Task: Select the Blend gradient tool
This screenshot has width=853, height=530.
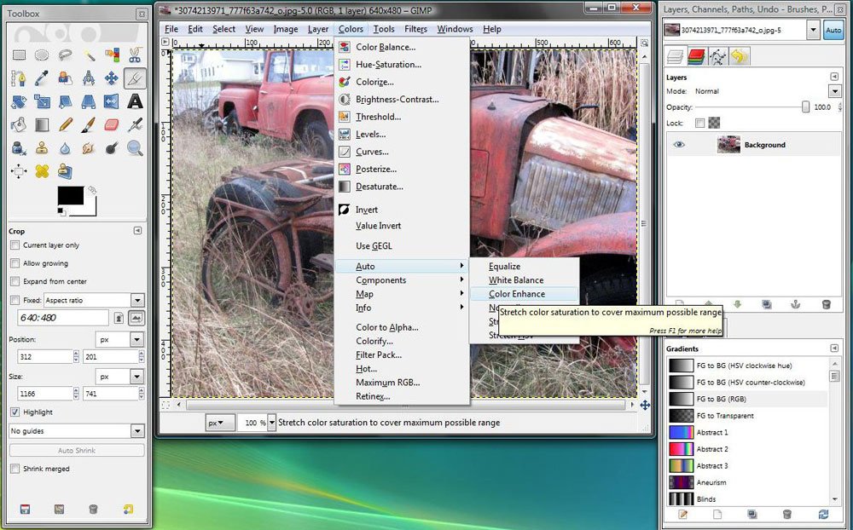Action: 42,124
